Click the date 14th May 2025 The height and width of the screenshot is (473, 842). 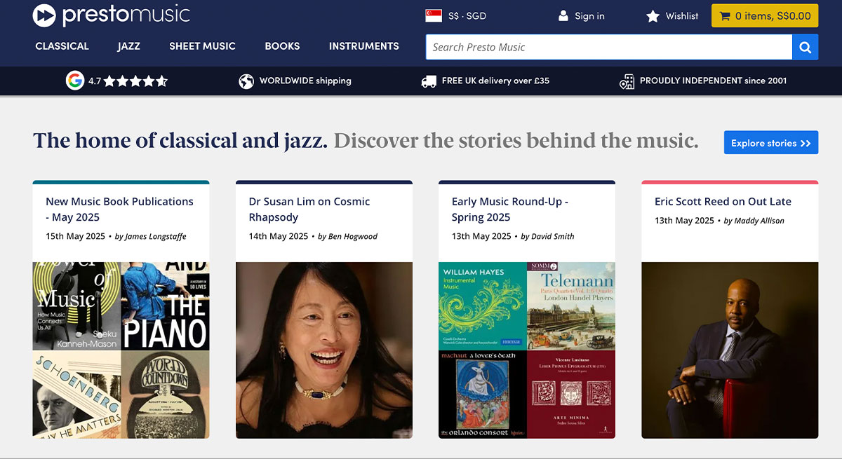[279, 236]
